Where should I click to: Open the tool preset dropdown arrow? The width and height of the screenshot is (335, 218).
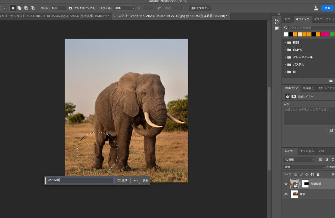pyautogui.click(x=4, y=9)
